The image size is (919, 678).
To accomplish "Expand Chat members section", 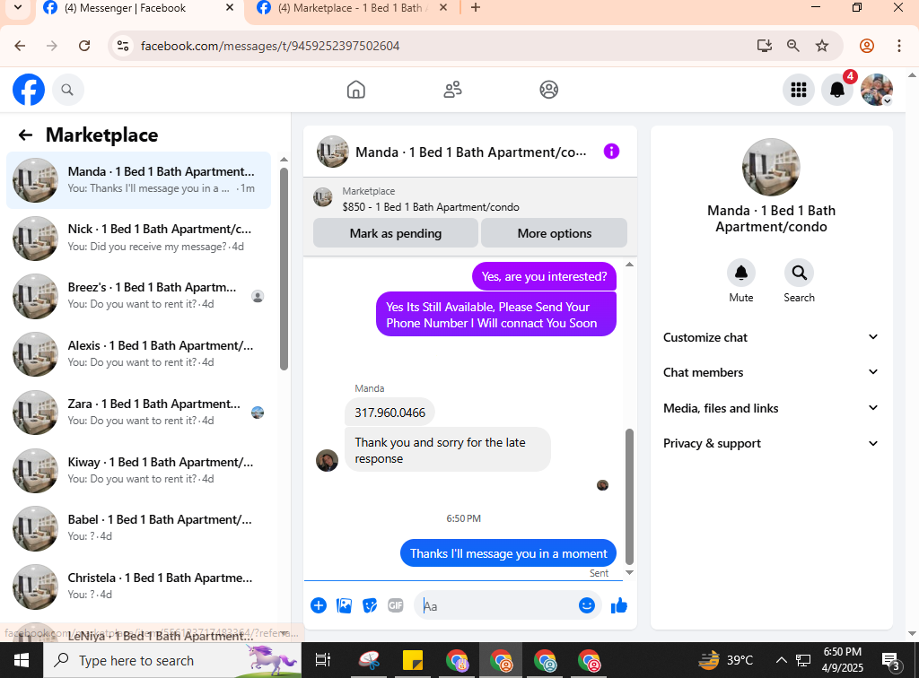I will click(771, 372).
